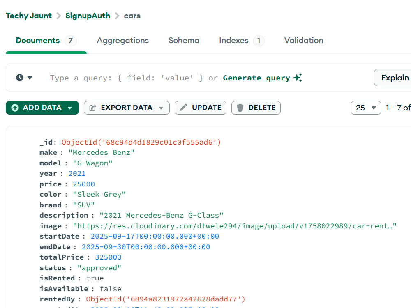Click the cars breadcrumb

(x=132, y=16)
